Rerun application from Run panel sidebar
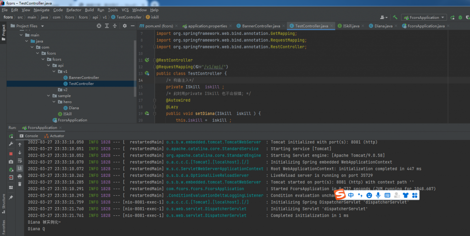This screenshot has height=236, width=470. (x=11, y=136)
